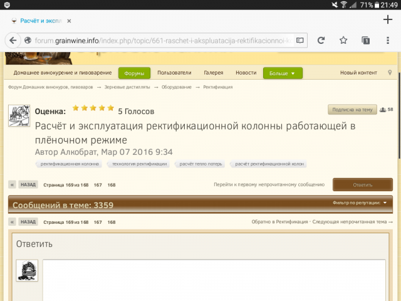This screenshot has height=301, width=401.
Task: Go to the Пользователи section
Action: pos(174,73)
